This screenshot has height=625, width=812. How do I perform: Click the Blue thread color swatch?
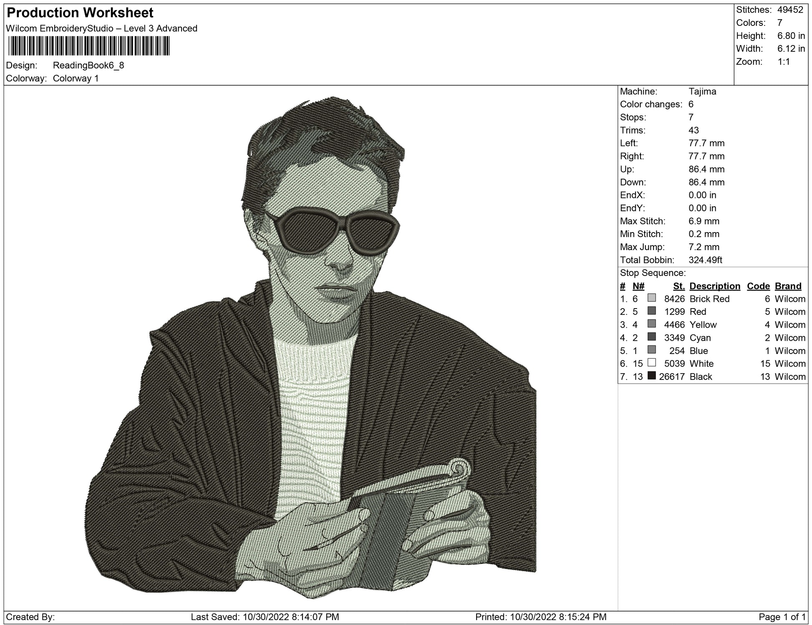[651, 350]
